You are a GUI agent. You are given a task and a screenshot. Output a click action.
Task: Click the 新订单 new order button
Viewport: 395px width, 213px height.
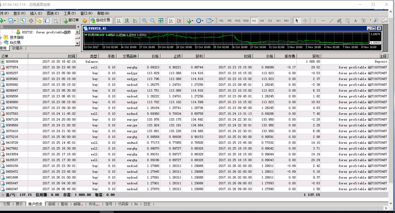coord(71,21)
